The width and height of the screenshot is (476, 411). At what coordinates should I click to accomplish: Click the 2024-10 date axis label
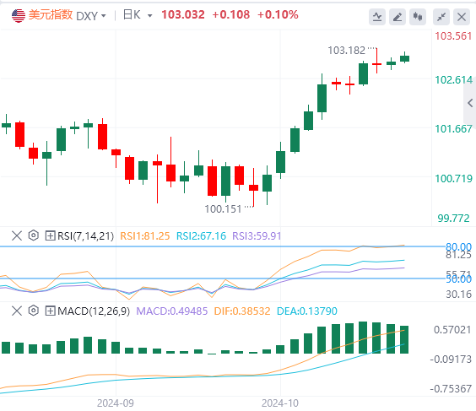coord(280,403)
